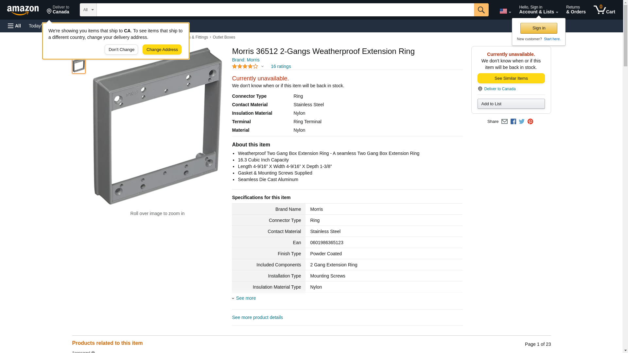Open Returns & Orders
The width and height of the screenshot is (628, 353).
click(576, 10)
